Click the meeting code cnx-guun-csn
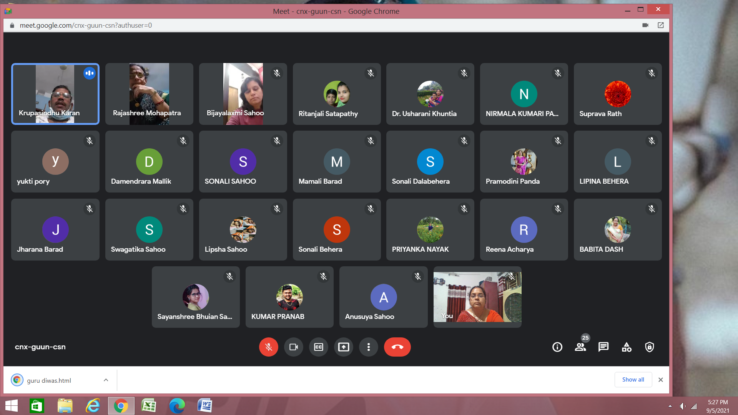This screenshot has height=415, width=738. pyautogui.click(x=40, y=347)
